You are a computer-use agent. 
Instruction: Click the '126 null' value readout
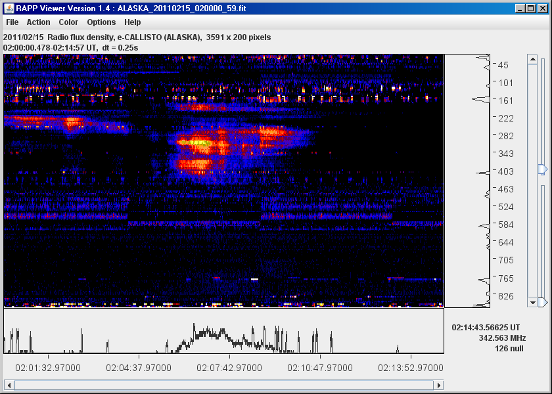tap(509, 349)
